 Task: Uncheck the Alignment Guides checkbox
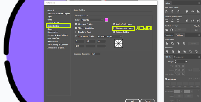coord(76,24)
